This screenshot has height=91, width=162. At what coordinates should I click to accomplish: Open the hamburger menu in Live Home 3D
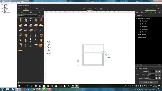(x=19, y=9)
